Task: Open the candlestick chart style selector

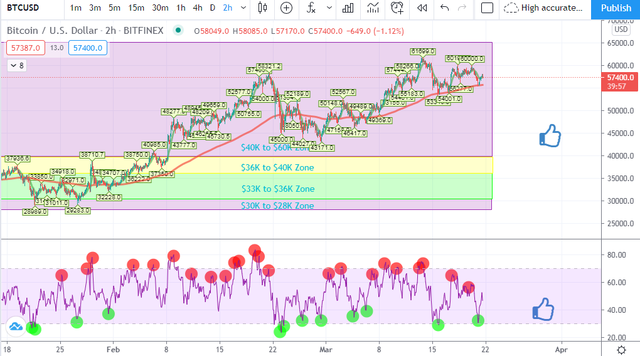Action: click(262, 8)
